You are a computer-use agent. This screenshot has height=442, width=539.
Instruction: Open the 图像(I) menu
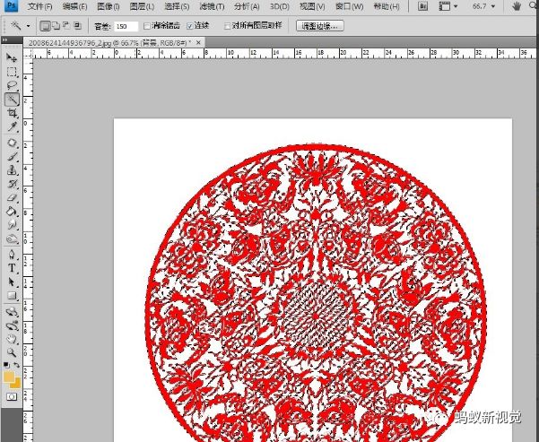(x=108, y=6)
